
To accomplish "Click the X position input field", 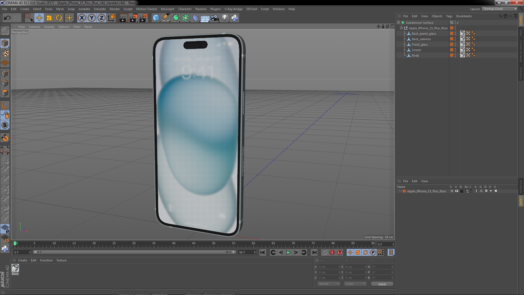I will pyautogui.click(x=329, y=267).
